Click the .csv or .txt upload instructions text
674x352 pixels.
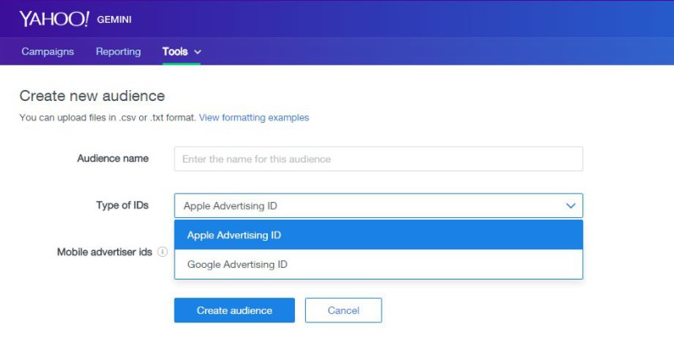tap(108, 117)
